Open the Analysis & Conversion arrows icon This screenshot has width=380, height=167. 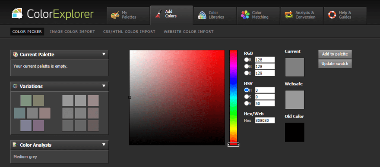tap(288, 15)
